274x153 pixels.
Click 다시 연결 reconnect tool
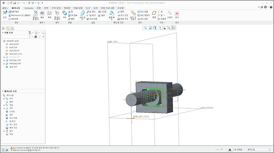[x=143, y=12]
